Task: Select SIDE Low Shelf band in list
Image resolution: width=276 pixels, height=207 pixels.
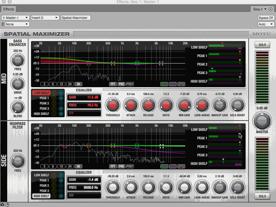Action: point(41,175)
